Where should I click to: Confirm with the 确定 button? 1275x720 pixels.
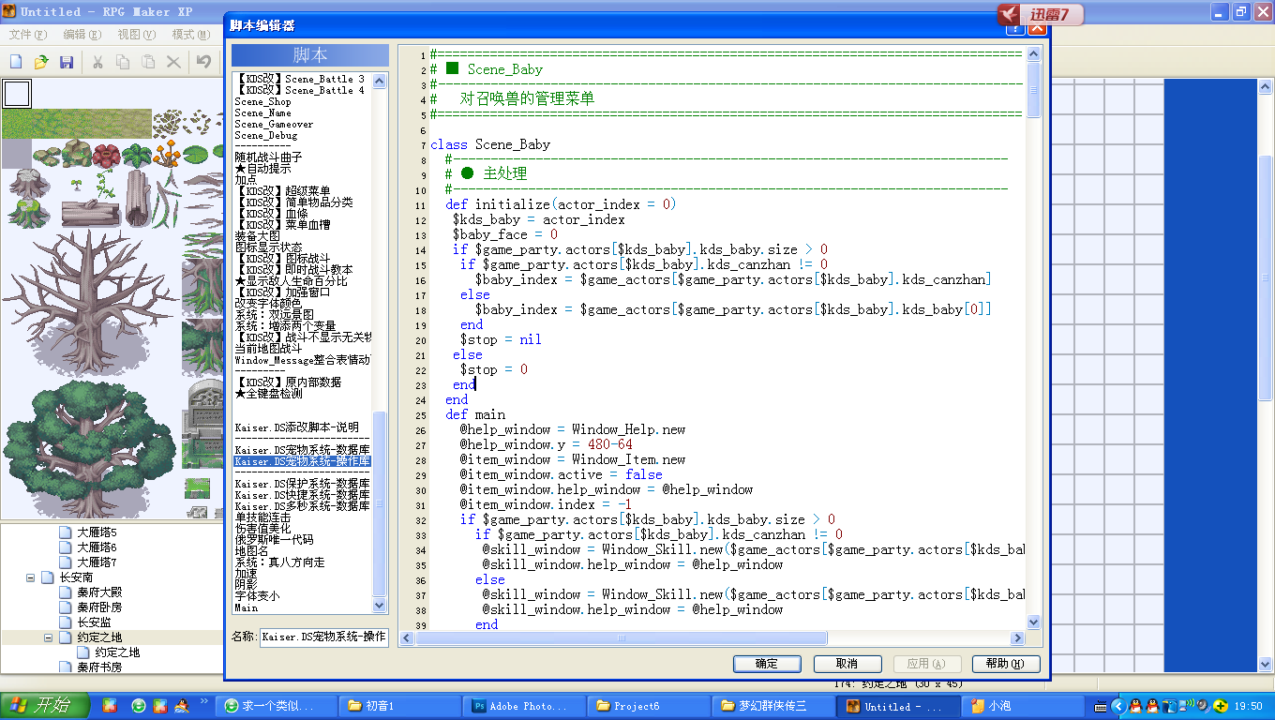pyautogui.click(x=767, y=664)
